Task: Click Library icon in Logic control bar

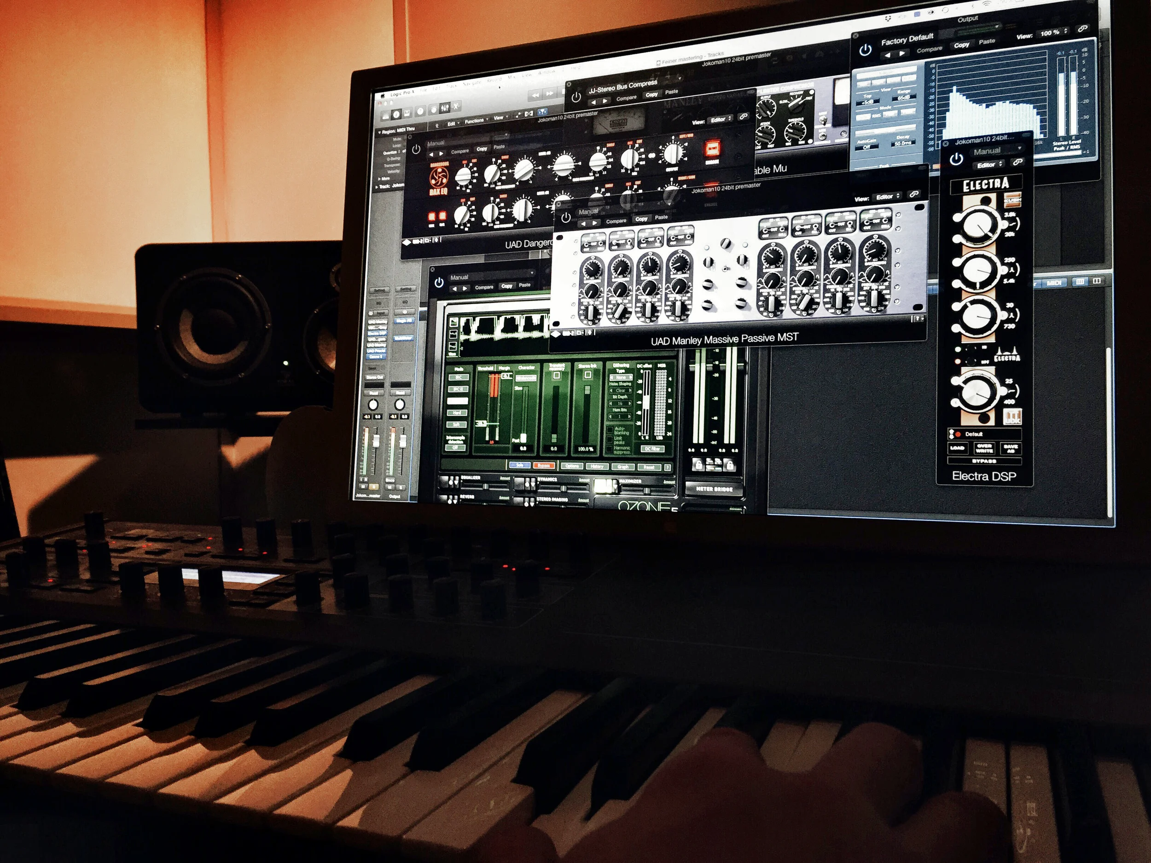Action: (385, 116)
